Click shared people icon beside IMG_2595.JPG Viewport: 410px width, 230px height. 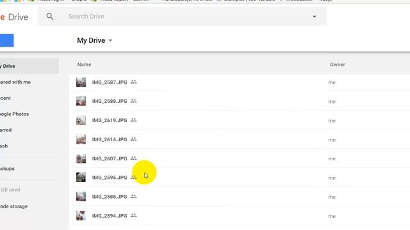coord(133,178)
